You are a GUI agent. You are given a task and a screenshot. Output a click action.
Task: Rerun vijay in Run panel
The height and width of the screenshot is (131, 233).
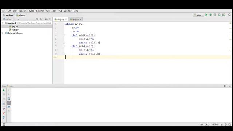[x=4, y=90]
